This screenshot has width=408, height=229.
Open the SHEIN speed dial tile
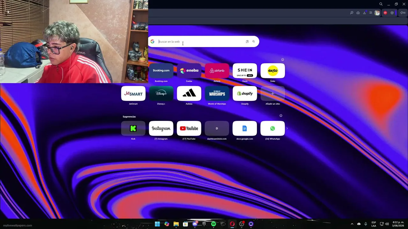pyautogui.click(x=245, y=71)
